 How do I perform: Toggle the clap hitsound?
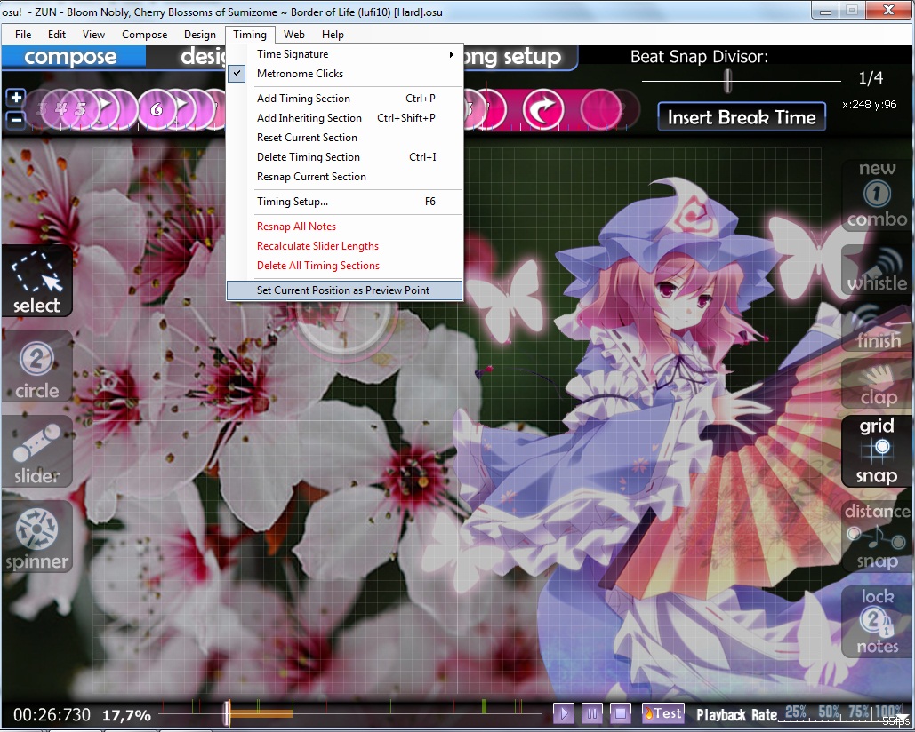(877, 384)
